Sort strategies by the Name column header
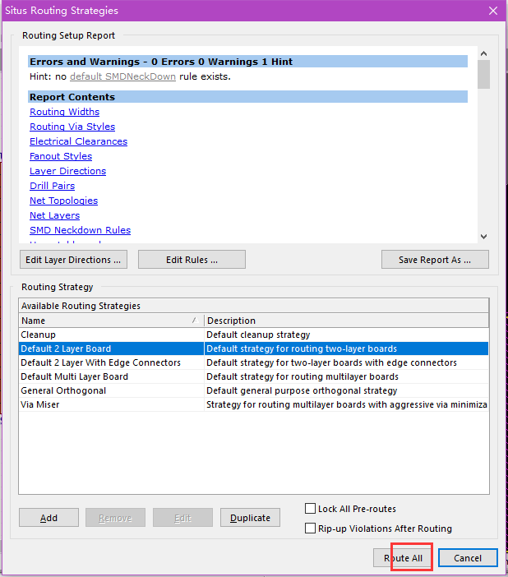The width and height of the screenshot is (508, 577). point(111,321)
